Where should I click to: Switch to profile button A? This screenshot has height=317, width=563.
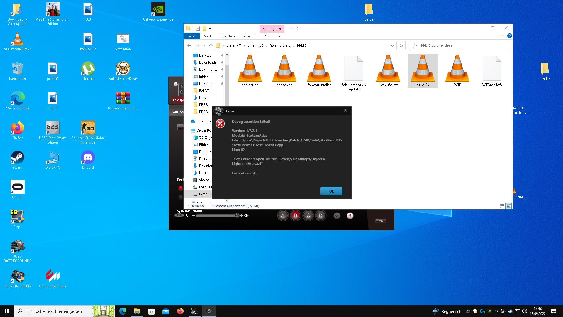(x=283, y=216)
